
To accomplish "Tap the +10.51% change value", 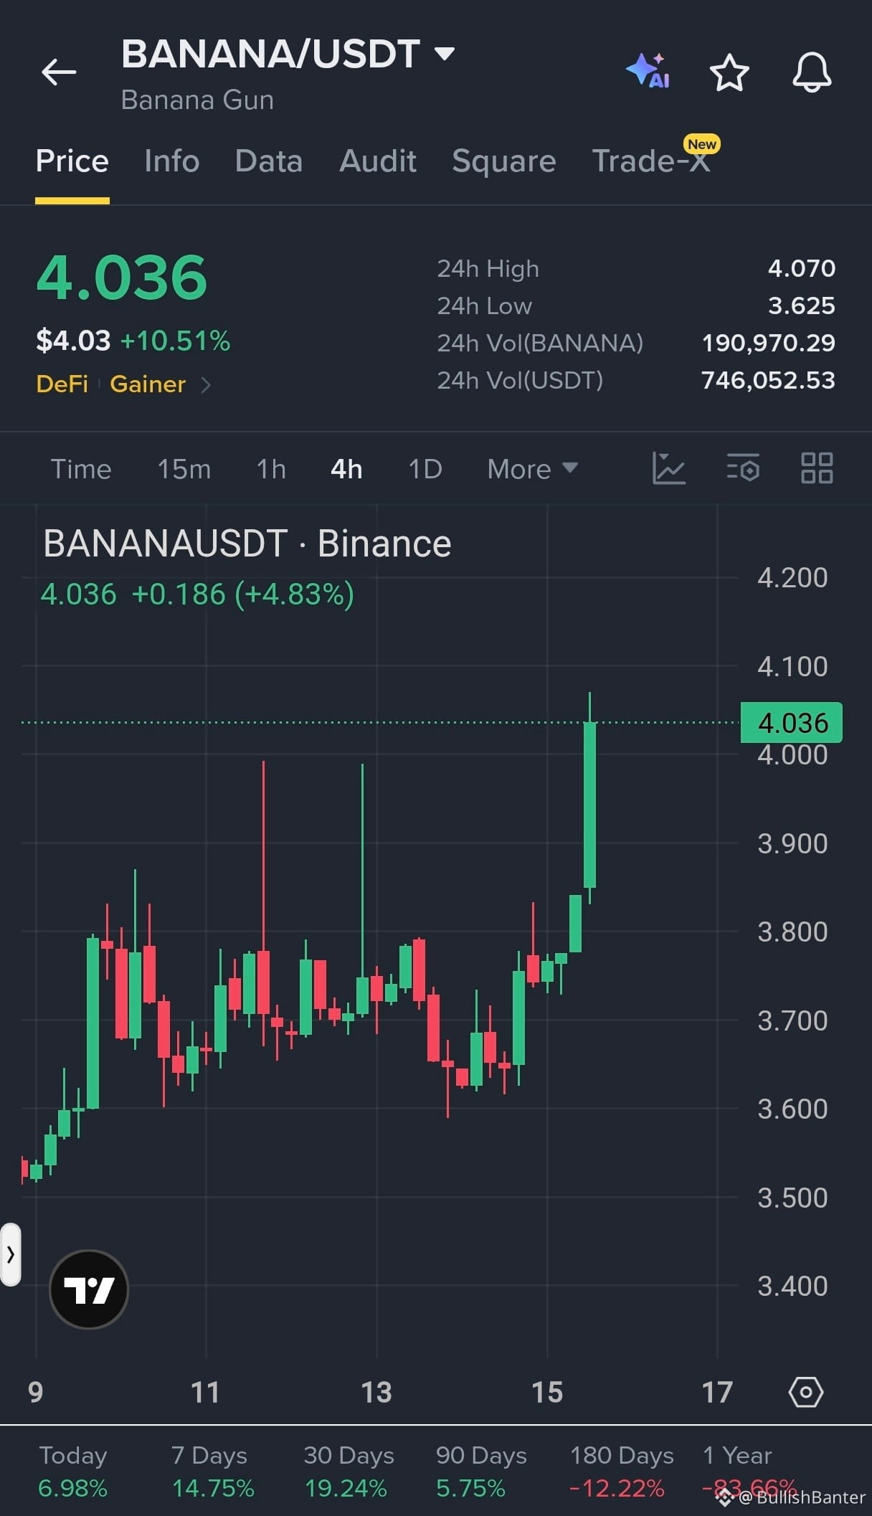I will (x=176, y=341).
